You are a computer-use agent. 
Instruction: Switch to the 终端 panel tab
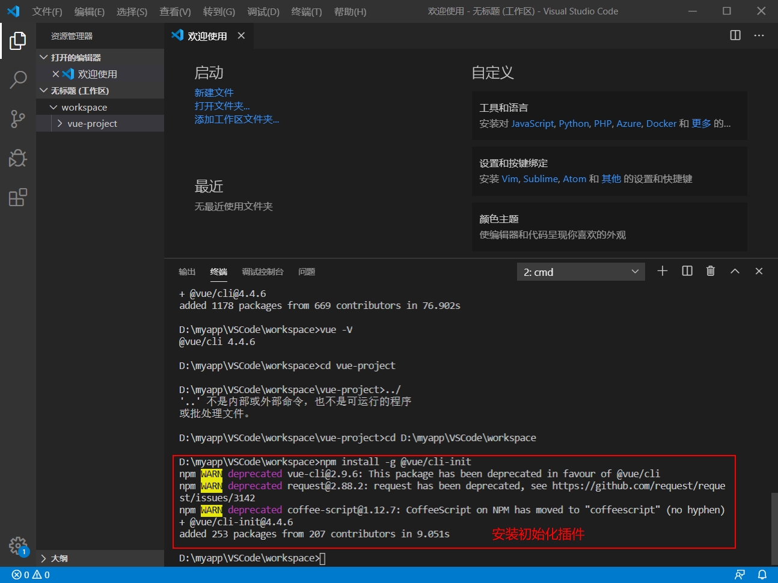point(219,272)
